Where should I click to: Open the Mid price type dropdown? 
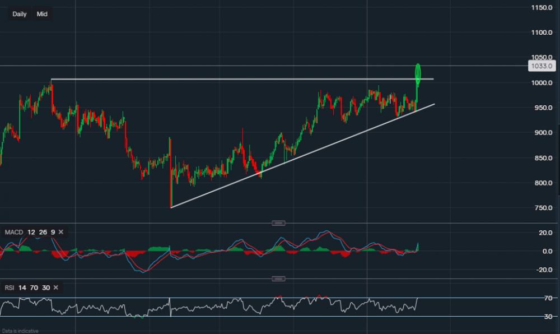42,14
